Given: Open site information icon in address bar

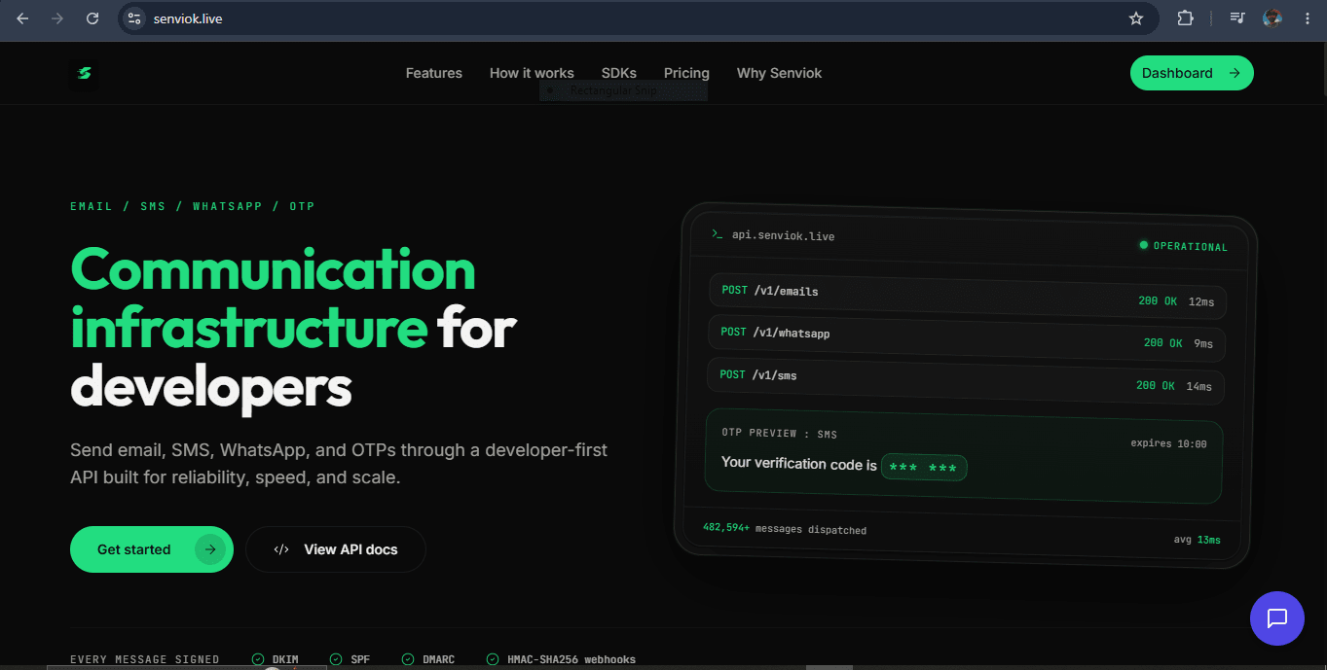Looking at the screenshot, I should point(135,18).
